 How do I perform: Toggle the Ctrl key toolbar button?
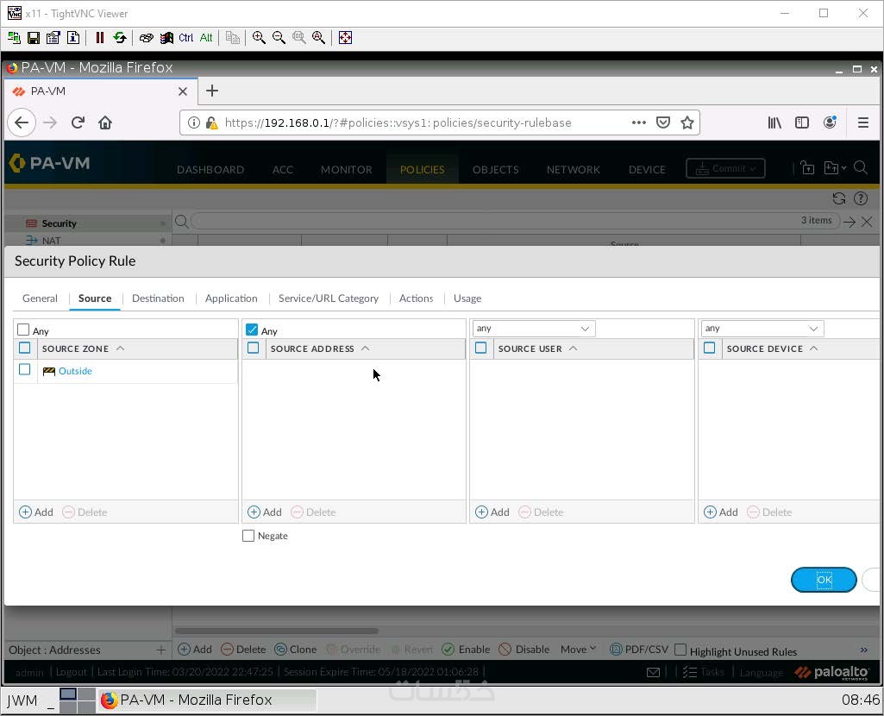coord(186,38)
